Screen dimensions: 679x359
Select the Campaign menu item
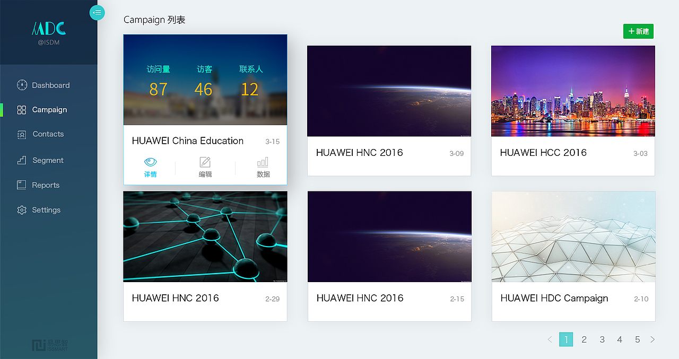click(48, 110)
